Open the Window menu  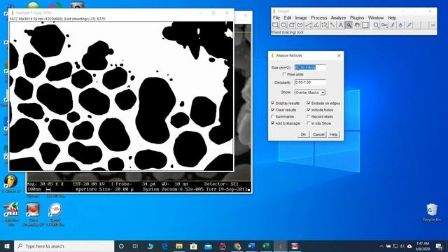coord(376,17)
